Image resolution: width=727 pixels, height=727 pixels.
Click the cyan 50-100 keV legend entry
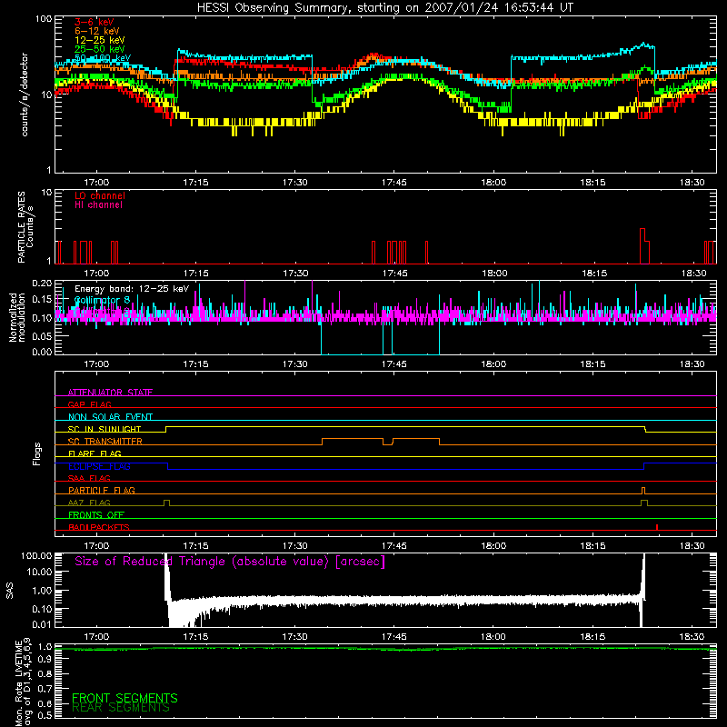(103, 58)
